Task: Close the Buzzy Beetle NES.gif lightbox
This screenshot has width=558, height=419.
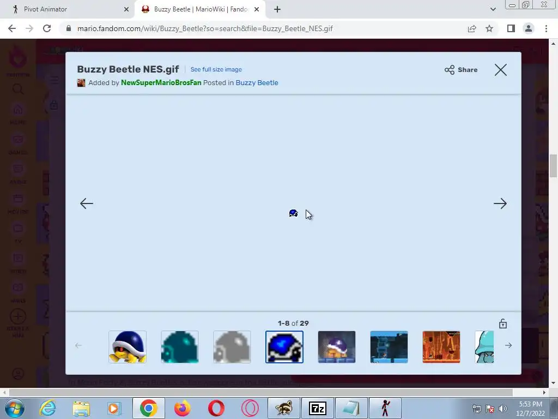Action: click(x=501, y=70)
